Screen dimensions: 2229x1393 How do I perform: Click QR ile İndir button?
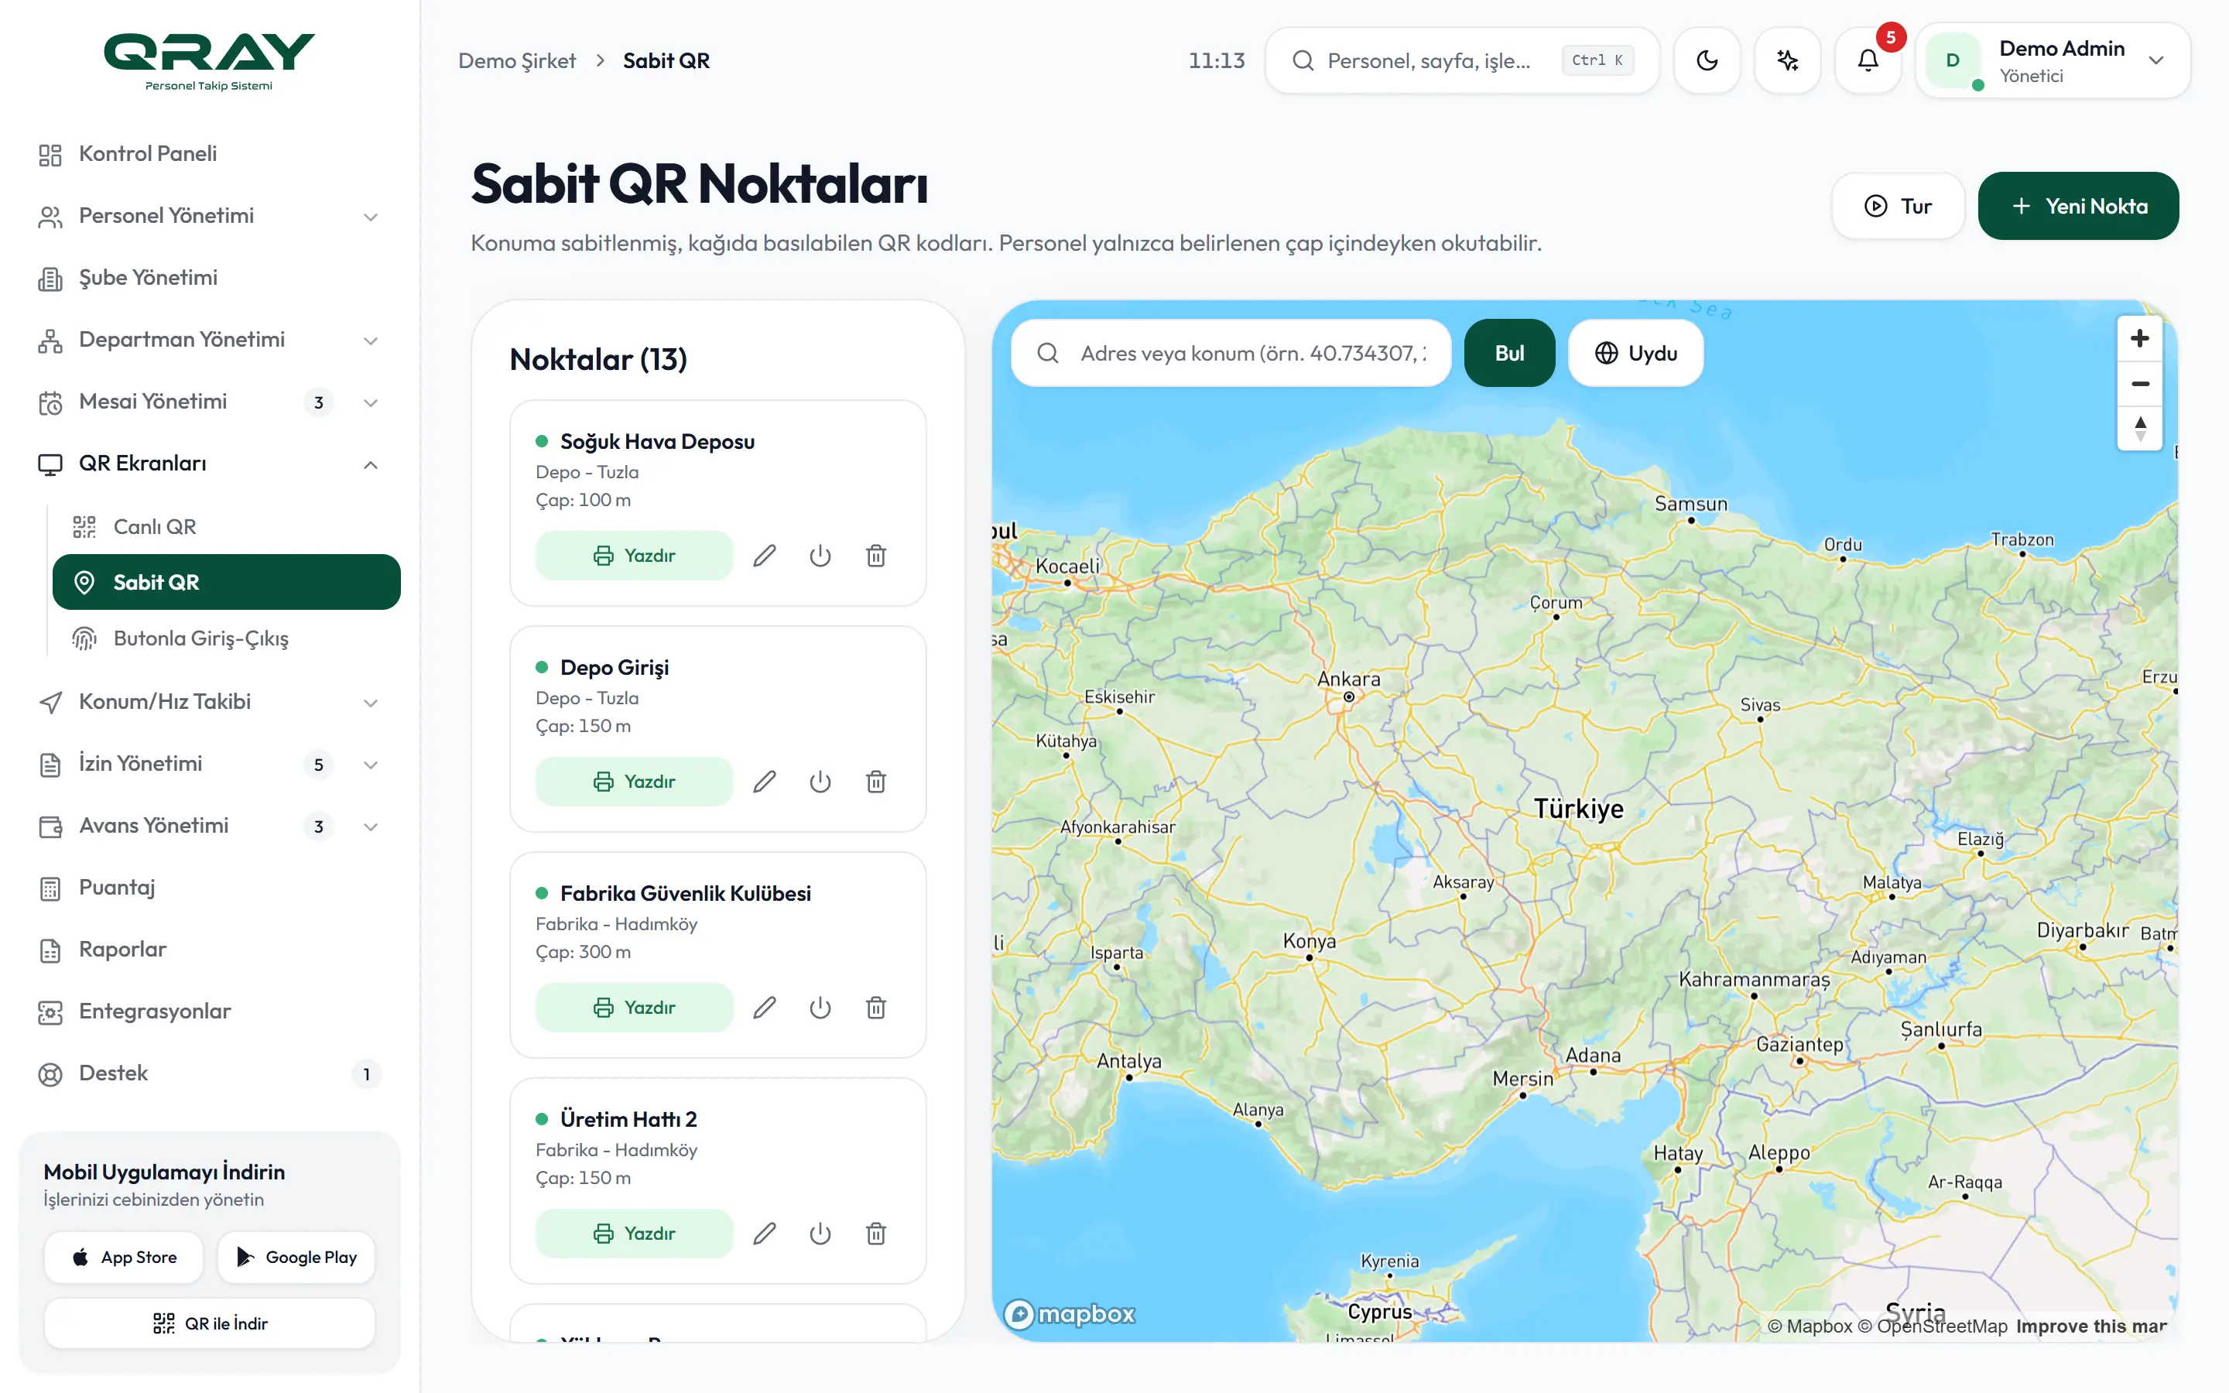coord(210,1324)
